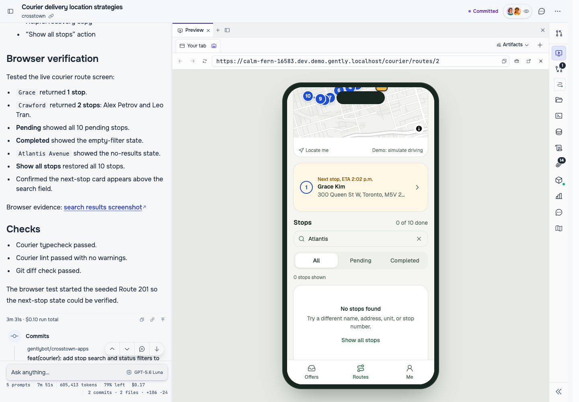The height and width of the screenshot is (402, 579).
Task: Open the comments icon in the header
Action: tap(542, 11)
